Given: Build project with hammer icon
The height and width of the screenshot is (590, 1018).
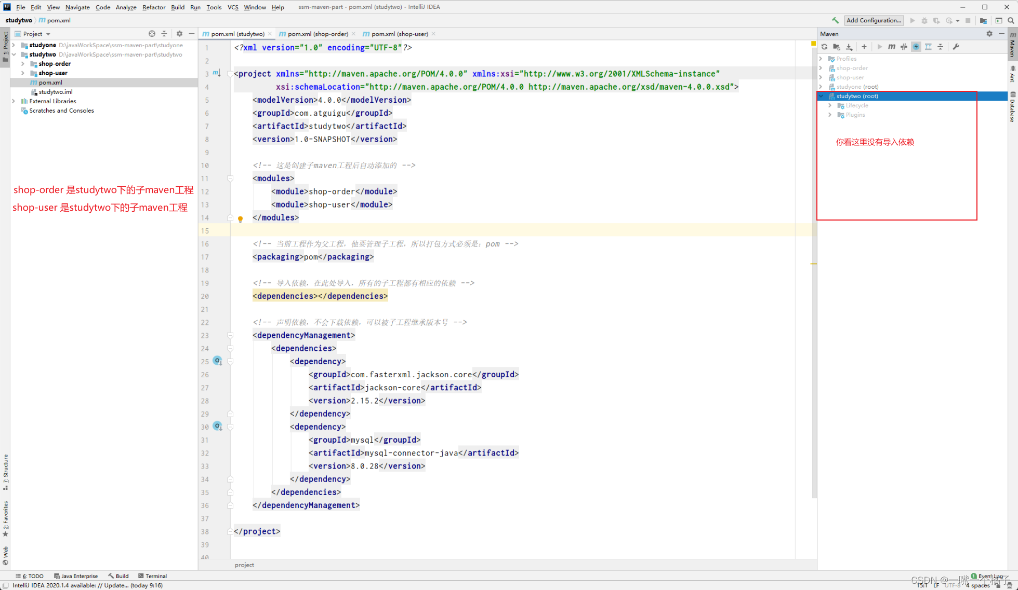Looking at the screenshot, I should click(x=835, y=20).
